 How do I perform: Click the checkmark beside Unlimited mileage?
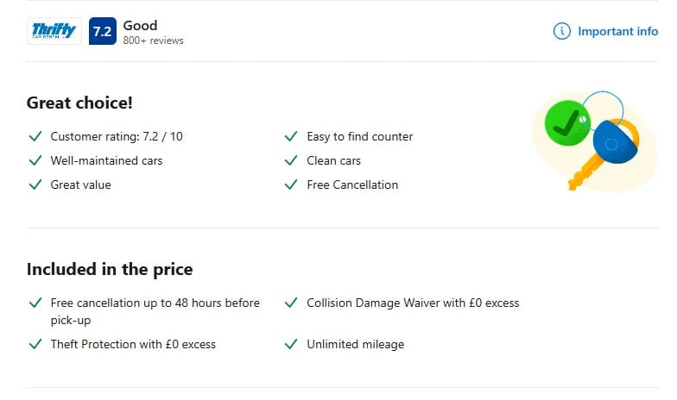coord(291,344)
